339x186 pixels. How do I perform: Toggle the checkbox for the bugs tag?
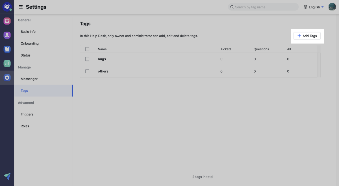click(x=87, y=59)
